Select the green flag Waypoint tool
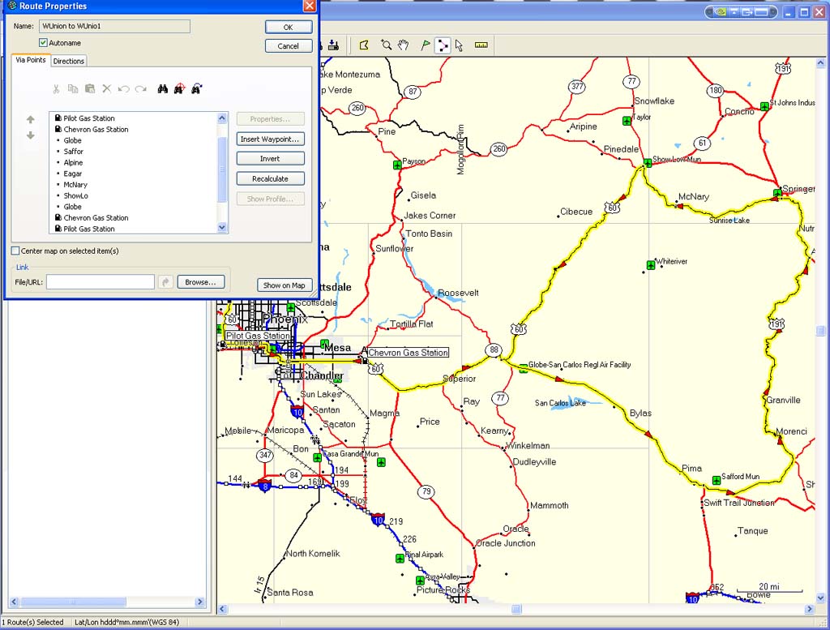This screenshot has width=830, height=630. tap(425, 45)
